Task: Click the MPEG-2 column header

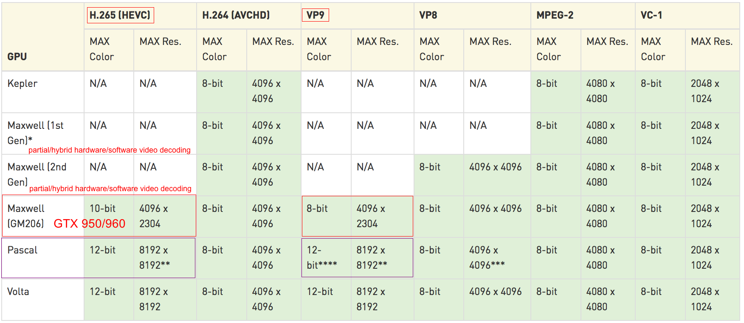Action: click(x=555, y=15)
